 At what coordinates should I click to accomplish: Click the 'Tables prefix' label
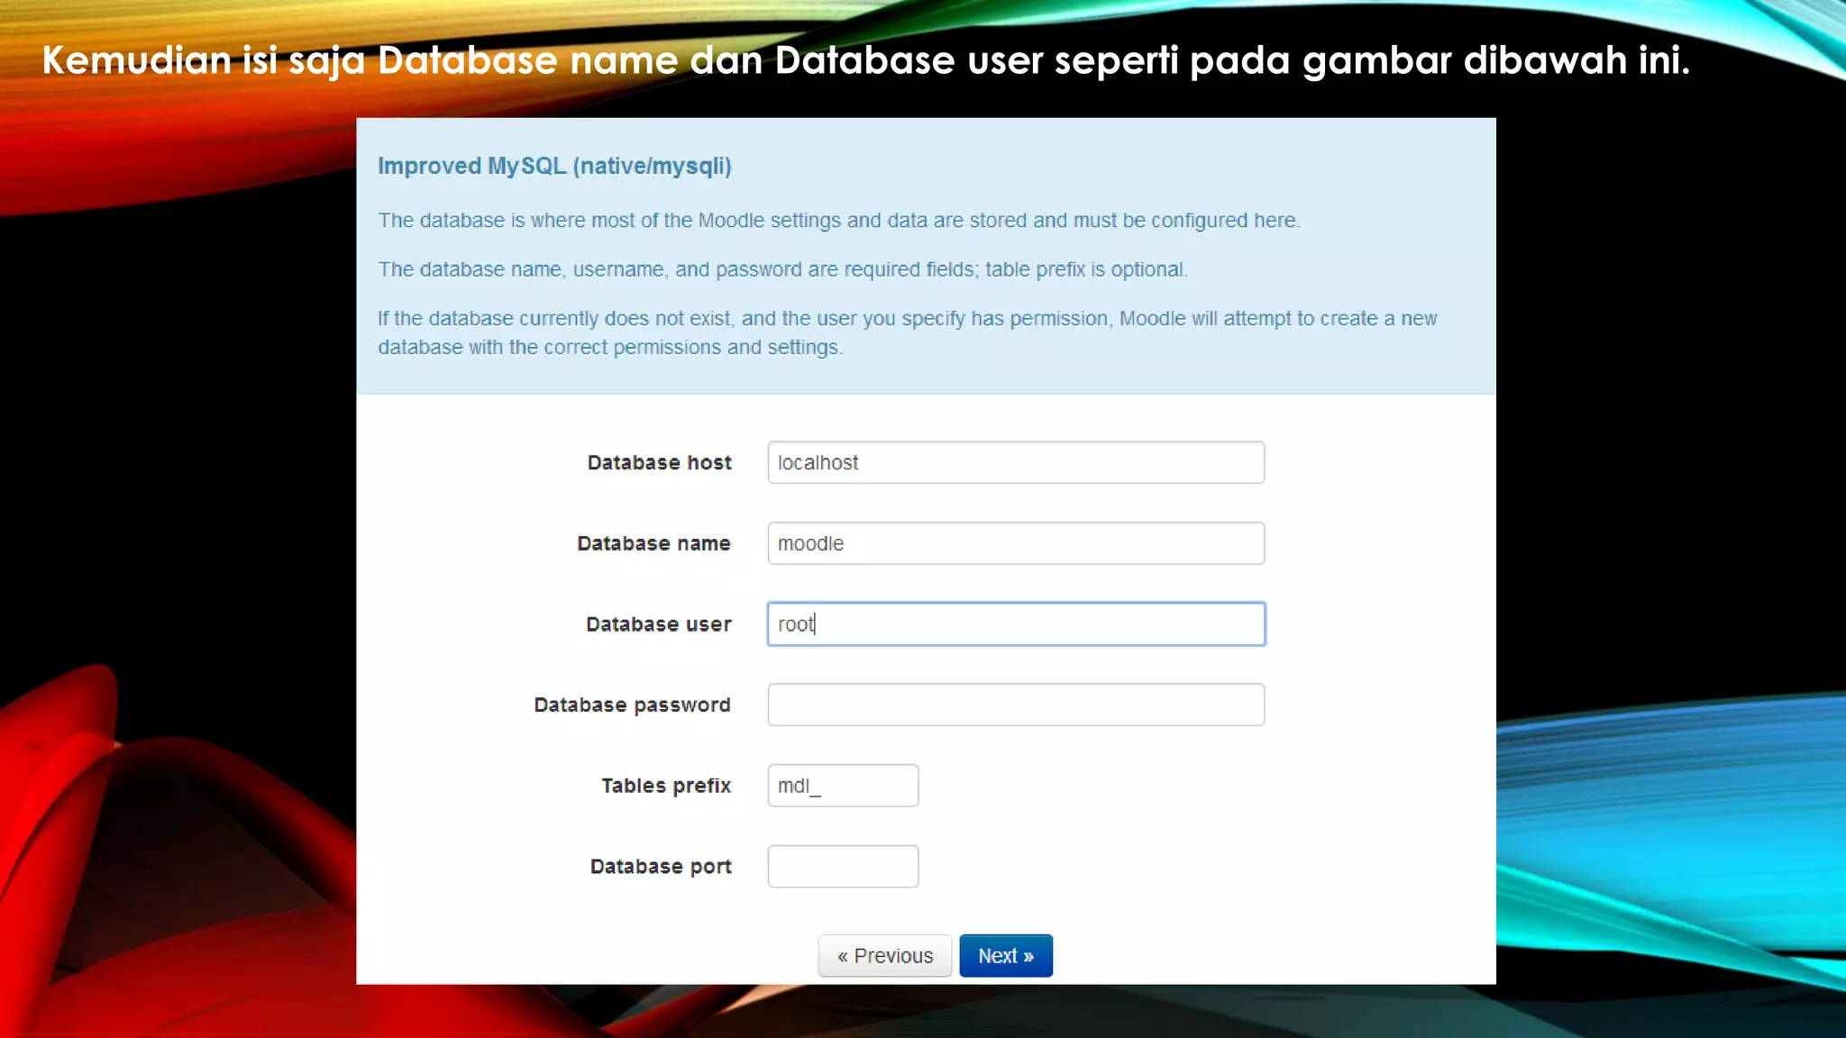666,786
